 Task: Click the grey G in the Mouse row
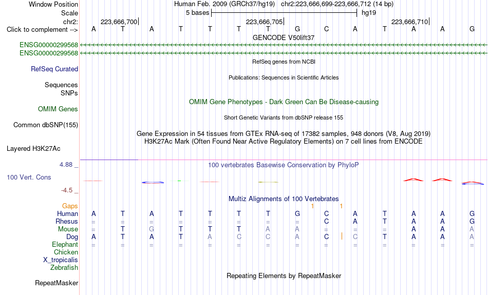click(152, 229)
